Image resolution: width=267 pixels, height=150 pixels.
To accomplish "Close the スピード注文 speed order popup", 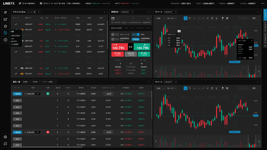I will point(252,41).
